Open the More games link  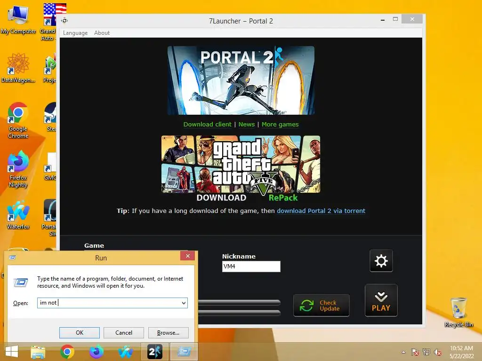coord(280,124)
